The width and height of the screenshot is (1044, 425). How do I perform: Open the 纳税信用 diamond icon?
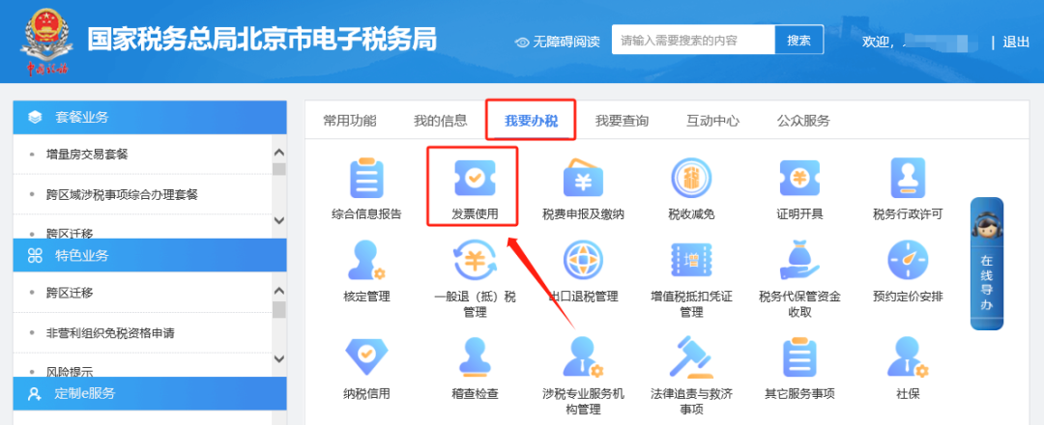pyautogui.click(x=367, y=356)
